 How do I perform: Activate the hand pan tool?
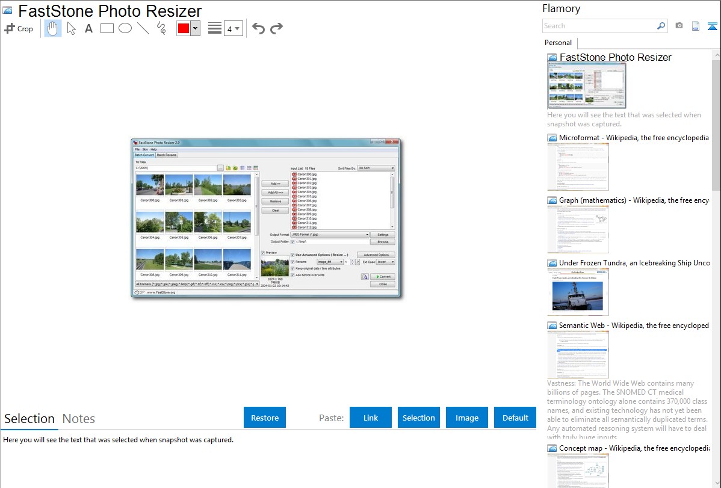tap(52, 28)
